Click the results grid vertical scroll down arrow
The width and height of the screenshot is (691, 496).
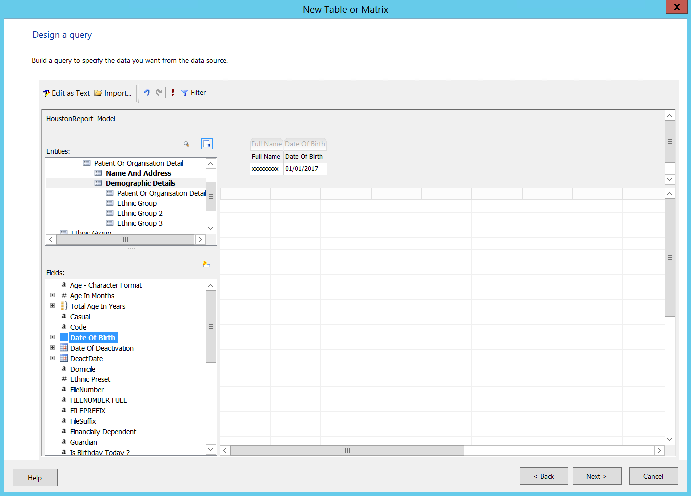point(670,440)
